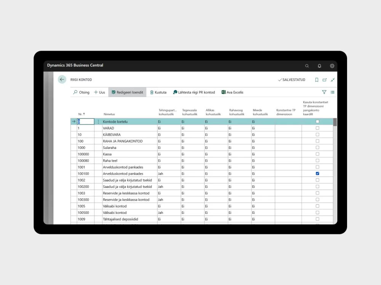The height and width of the screenshot is (285, 381).
Task: Select Redigeeri loendit action
Action: pyautogui.click(x=127, y=92)
